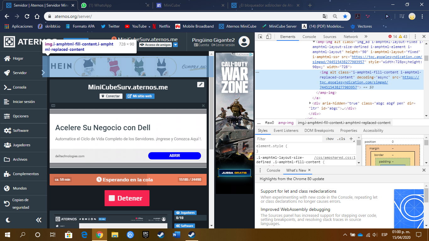The width and height of the screenshot is (429, 241).
Task: Click the browser home button
Action: [x=37, y=16]
